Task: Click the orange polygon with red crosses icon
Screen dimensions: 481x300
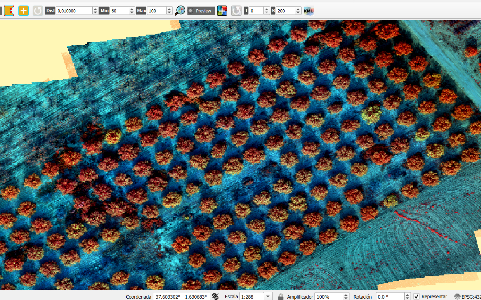Action: pyautogui.click(x=9, y=11)
